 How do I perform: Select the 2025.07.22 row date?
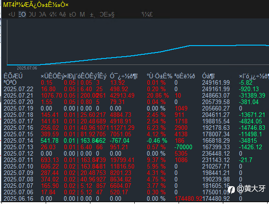click(x=18, y=89)
